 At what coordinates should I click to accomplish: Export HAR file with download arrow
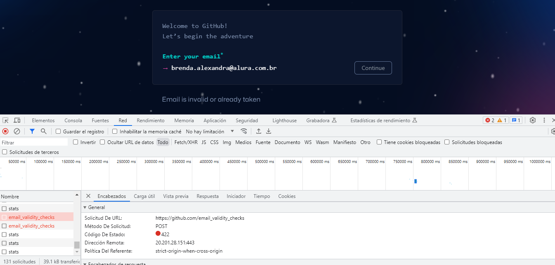(x=269, y=131)
